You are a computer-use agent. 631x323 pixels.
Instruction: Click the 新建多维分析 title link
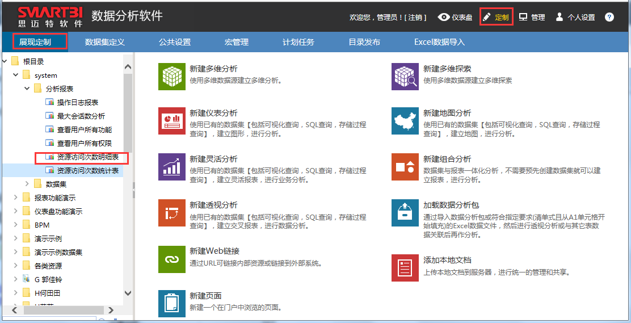tap(213, 69)
